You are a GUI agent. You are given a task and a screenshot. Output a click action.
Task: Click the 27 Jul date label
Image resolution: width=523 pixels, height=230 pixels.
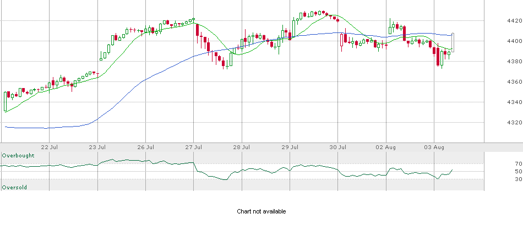(x=194, y=147)
